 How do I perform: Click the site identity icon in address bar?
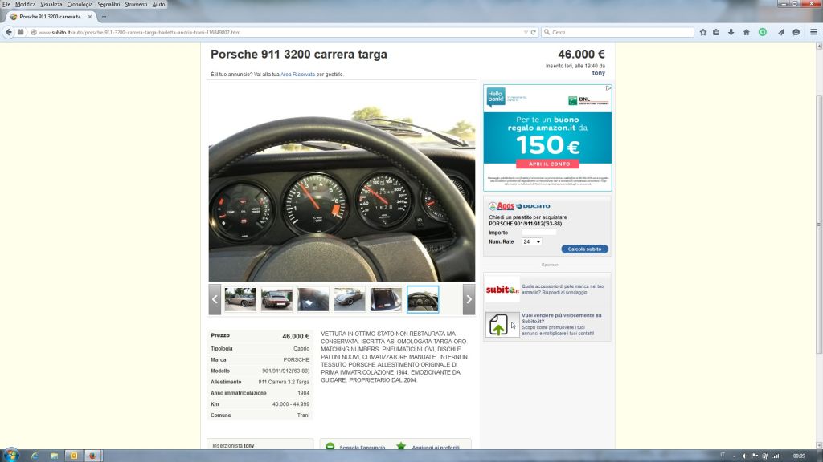tap(34, 32)
